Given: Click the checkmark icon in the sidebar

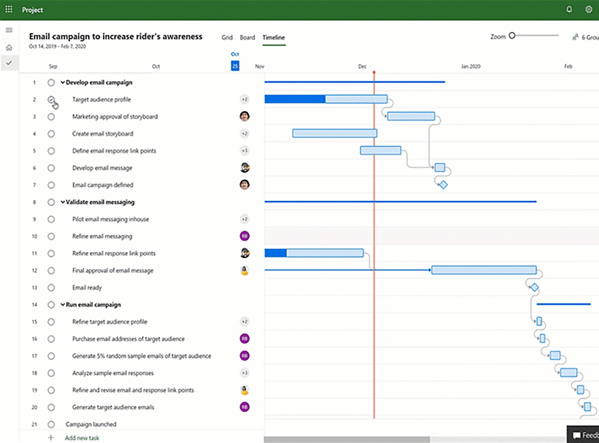Looking at the screenshot, I should pos(9,63).
